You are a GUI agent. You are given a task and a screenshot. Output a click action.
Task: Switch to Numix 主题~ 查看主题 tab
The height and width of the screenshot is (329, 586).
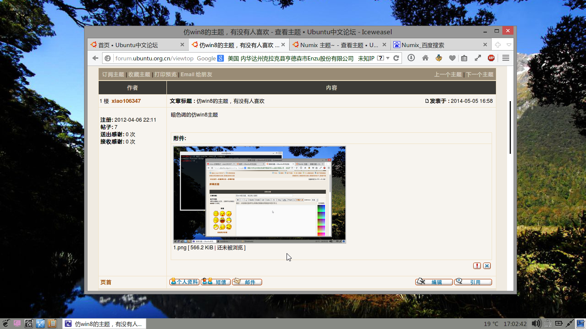tap(339, 45)
